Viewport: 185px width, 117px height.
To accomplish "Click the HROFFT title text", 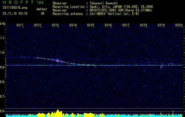I will 18,2.
